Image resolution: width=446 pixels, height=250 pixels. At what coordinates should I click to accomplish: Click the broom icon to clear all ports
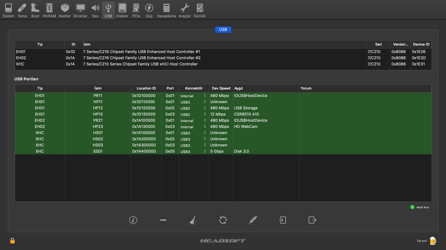(x=193, y=220)
